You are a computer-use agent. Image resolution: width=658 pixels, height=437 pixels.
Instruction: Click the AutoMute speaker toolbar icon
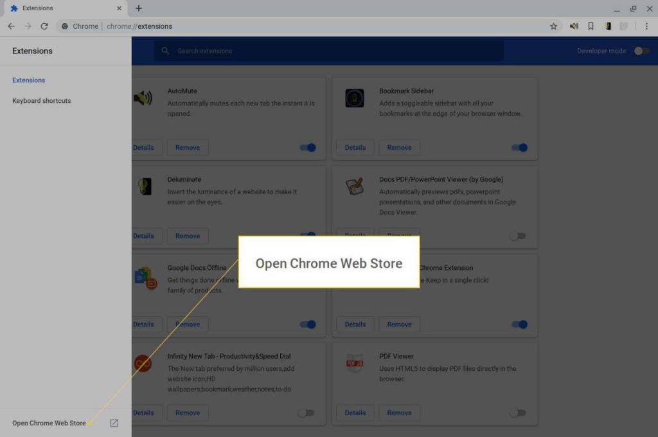click(574, 26)
